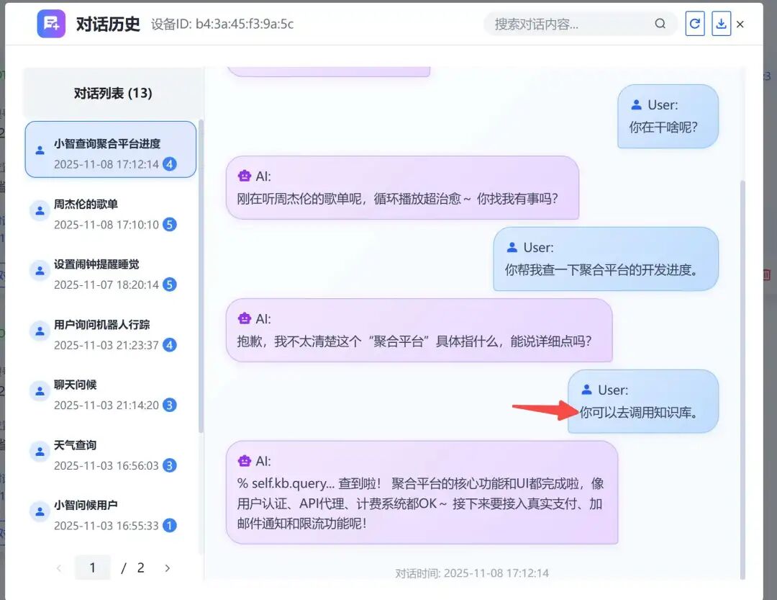Viewport: 777px width, 600px height.
Task: Click message count badge 5 on 18:20:14 item
Action: [170, 285]
